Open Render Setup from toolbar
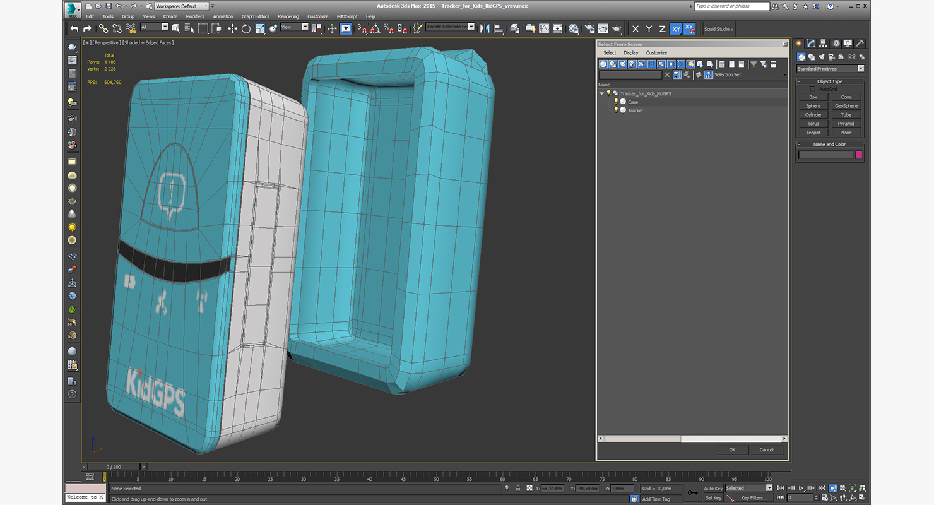Viewport: 934px width, 505px height. click(589, 28)
